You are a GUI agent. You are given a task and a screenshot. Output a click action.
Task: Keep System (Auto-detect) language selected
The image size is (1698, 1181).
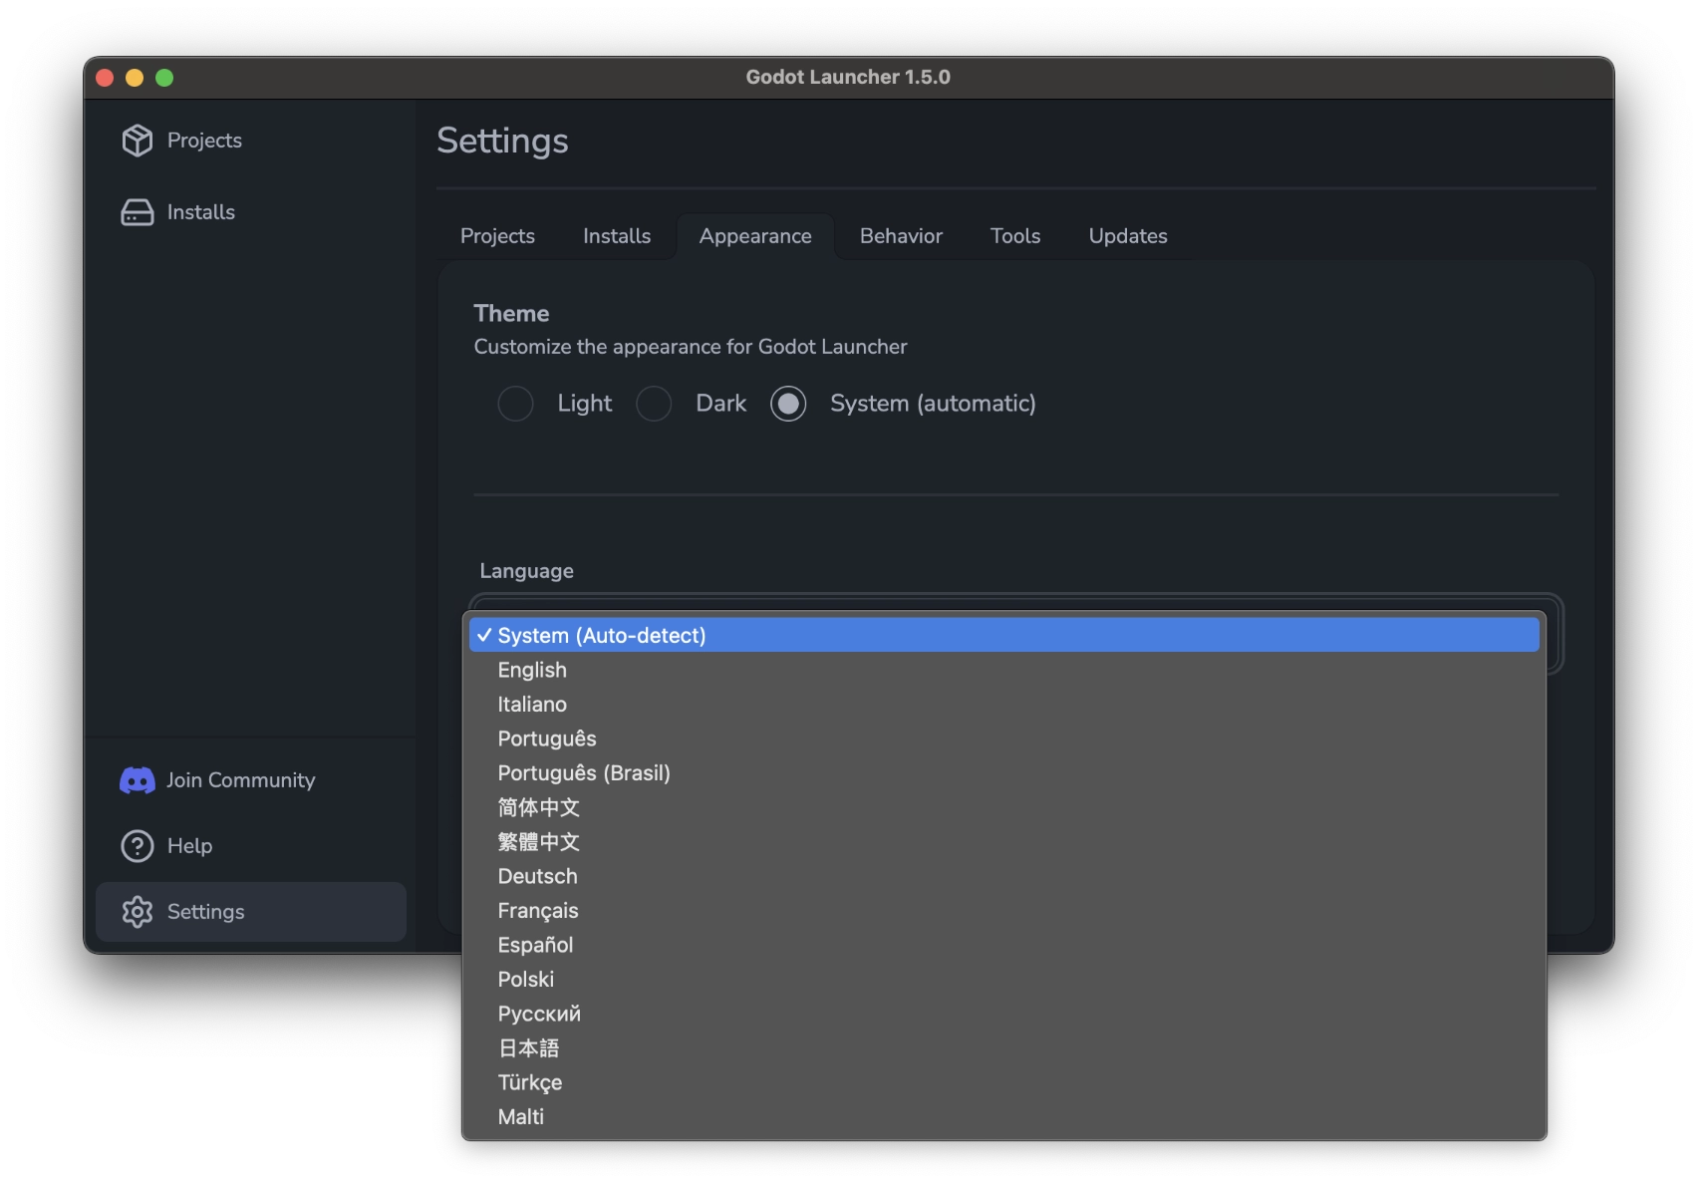point(602,635)
